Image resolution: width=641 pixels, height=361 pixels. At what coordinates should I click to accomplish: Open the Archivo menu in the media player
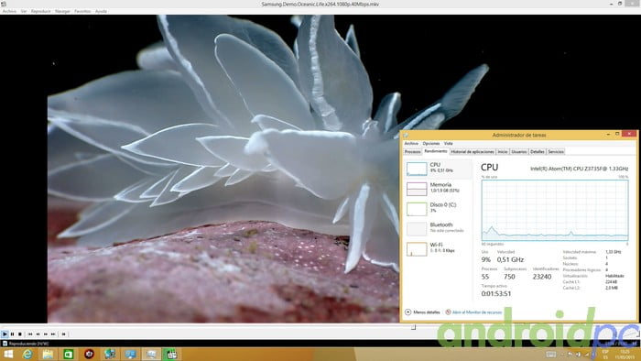[9, 11]
